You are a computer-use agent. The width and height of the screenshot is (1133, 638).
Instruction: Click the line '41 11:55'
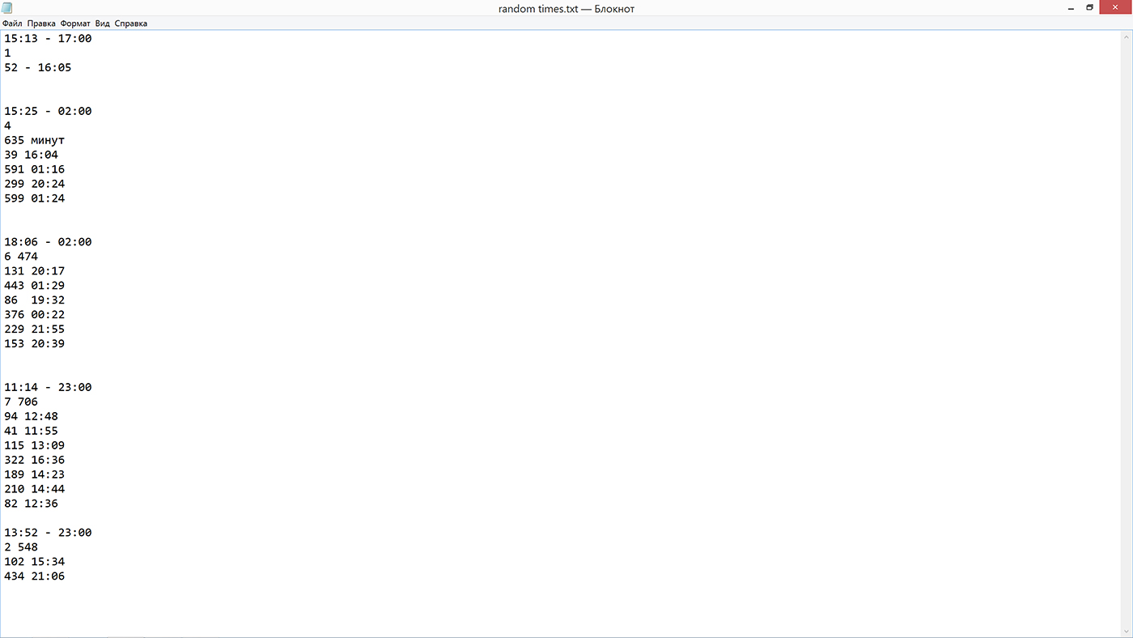pos(31,432)
